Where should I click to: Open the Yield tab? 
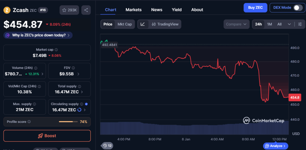pos(177,10)
